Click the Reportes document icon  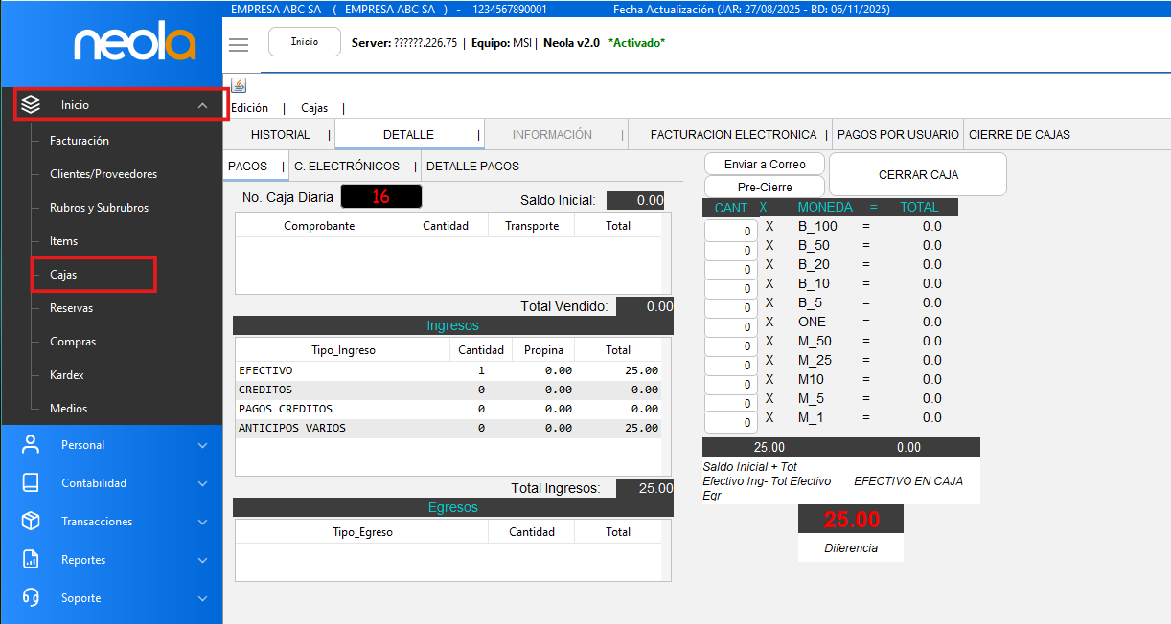coord(31,559)
